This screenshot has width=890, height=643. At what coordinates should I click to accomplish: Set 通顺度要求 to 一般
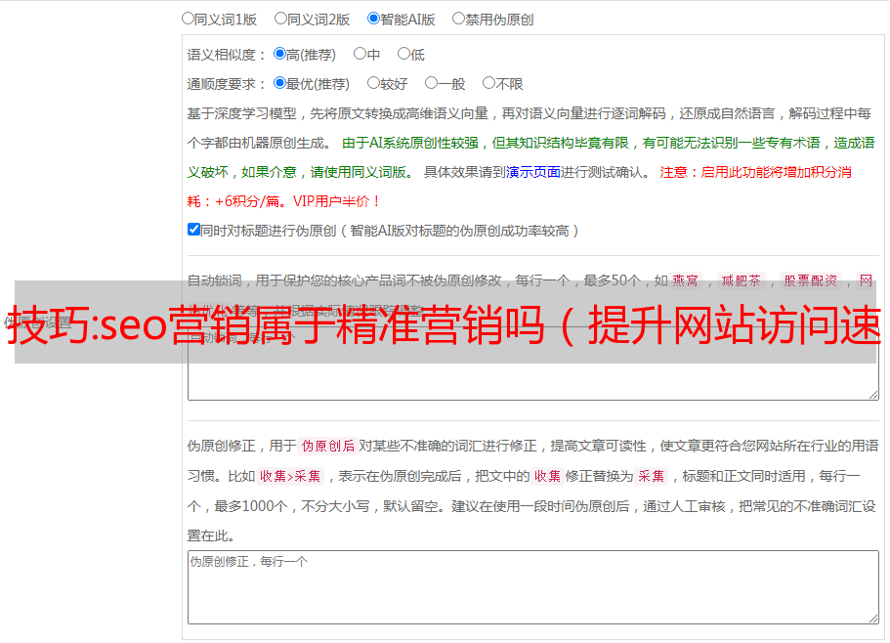pyautogui.click(x=432, y=83)
